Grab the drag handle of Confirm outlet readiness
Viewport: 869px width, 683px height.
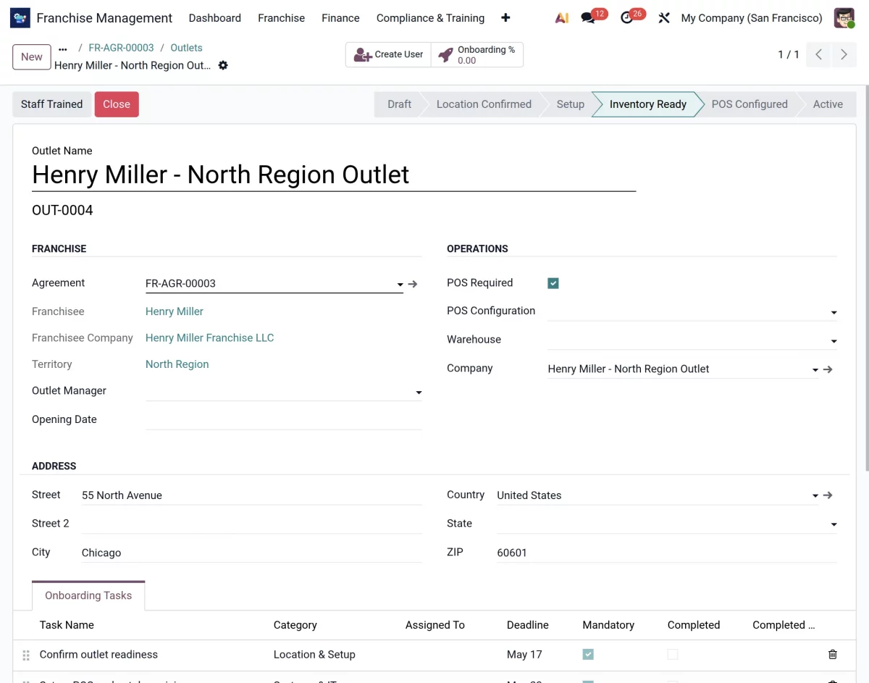click(26, 655)
